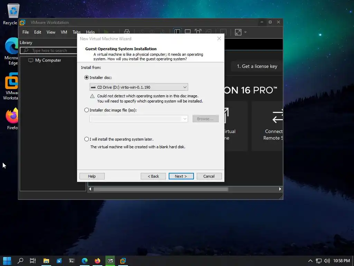Screen dimensions: 354x266
Task: Close the New Virtual Machine Wizard dialog
Action: pyautogui.click(x=219, y=38)
